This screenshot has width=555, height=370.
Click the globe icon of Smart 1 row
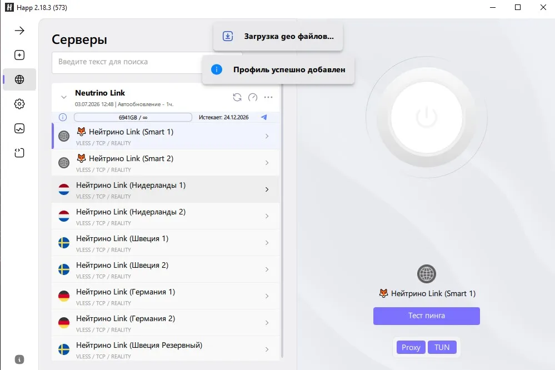pyautogui.click(x=64, y=136)
